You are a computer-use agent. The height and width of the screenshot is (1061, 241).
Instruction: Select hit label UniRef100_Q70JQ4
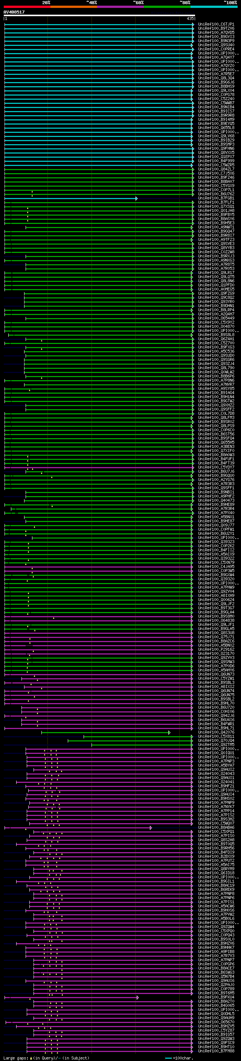point(216,741)
